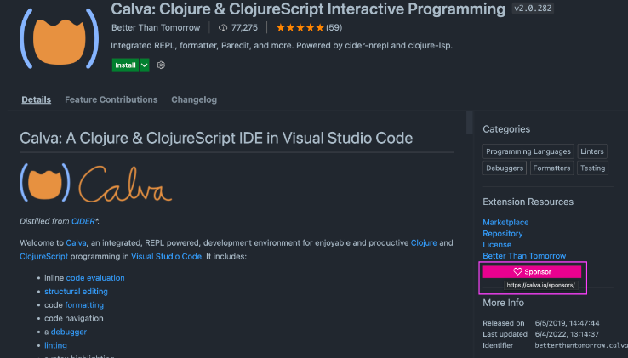Open the License resource link

(x=497, y=245)
